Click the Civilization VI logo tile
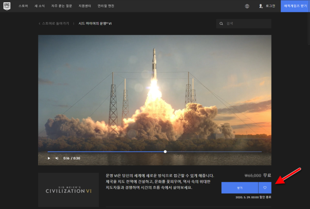The height and width of the screenshot is (209, 310). point(68,190)
